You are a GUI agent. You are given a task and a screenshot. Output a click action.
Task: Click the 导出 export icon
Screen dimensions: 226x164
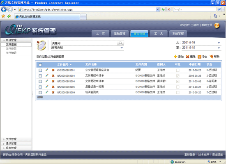(x=199, y=57)
